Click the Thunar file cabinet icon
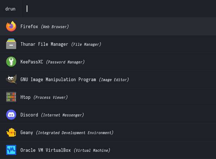This screenshot has width=216, height=159. pyautogui.click(x=11, y=44)
